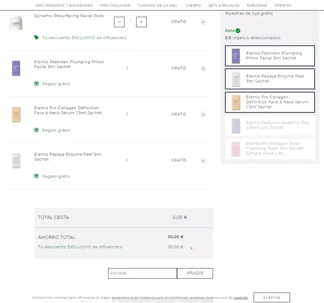This screenshot has height=303, width=324.
Task: Increase quantity of Dynamic Resurfacing Facial Pads
Action: point(141,22)
